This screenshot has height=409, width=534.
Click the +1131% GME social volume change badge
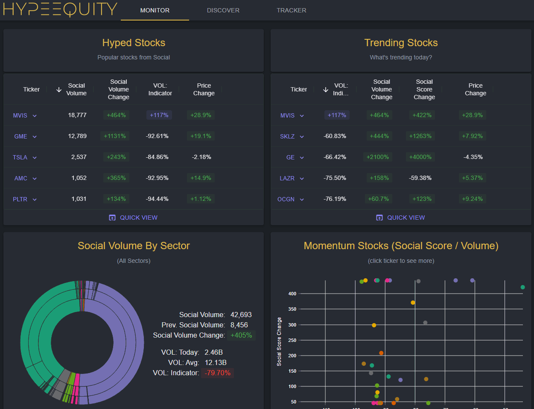click(x=115, y=136)
